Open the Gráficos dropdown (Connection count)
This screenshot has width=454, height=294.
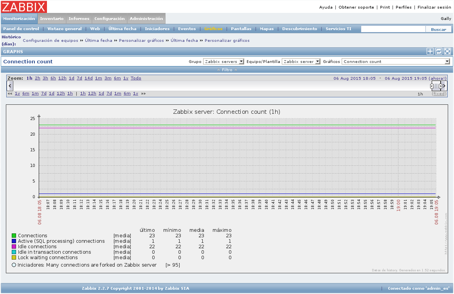(396, 61)
